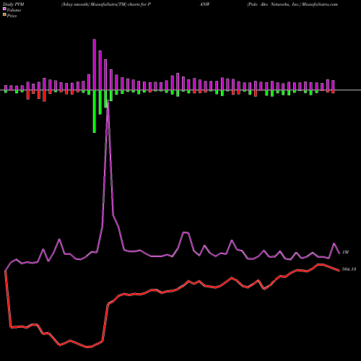Click '(Palo Alto Networks, Inc.) MunafaSutra.com' text
361x361 pixels.
coord(292,4)
